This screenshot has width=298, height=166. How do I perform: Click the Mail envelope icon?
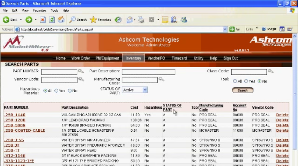(130, 20)
